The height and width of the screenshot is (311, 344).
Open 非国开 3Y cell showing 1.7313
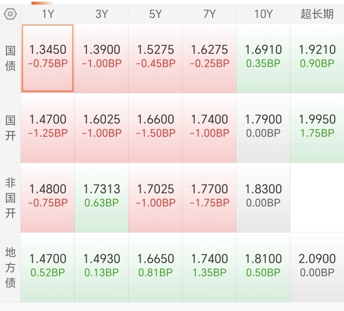(101, 197)
